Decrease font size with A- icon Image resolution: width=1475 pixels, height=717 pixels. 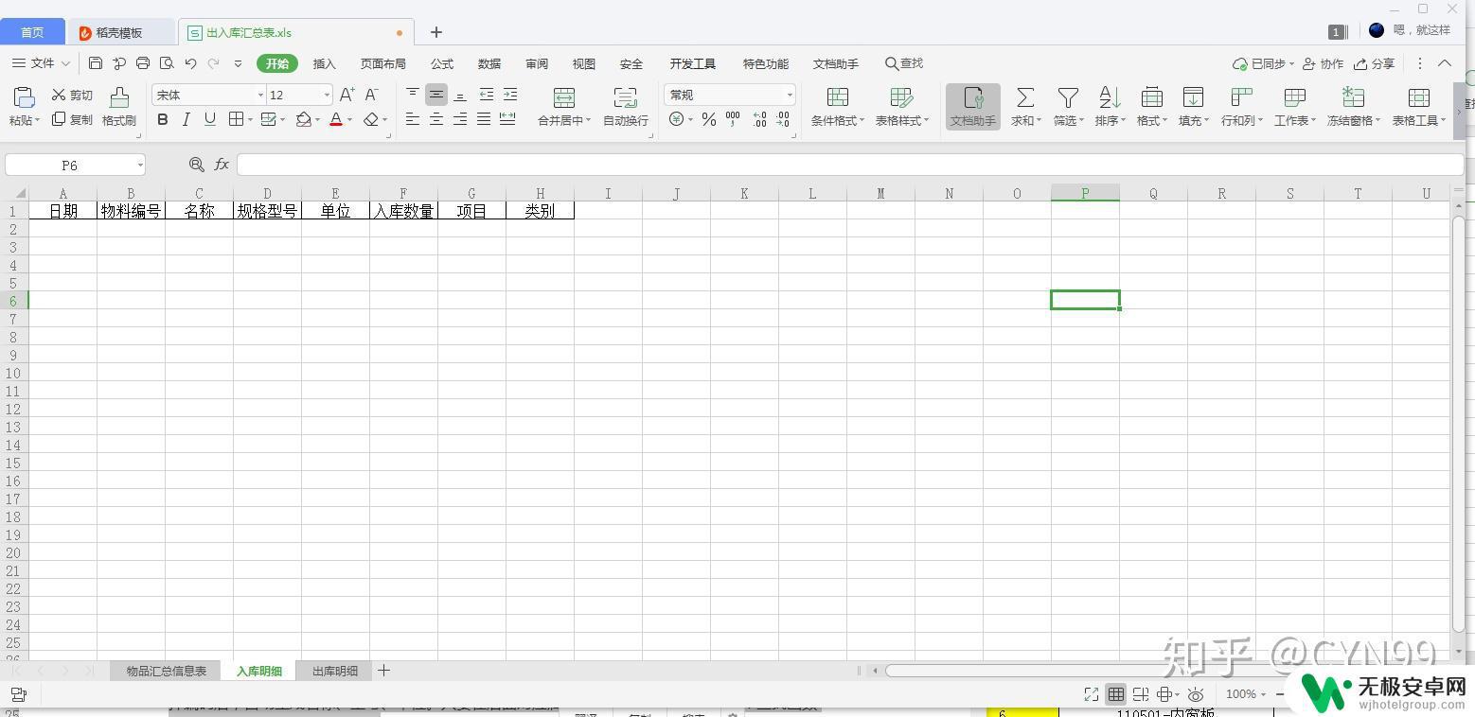tap(372, 95)
